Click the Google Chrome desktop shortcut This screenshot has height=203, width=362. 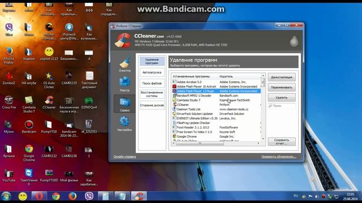point(29,153)
